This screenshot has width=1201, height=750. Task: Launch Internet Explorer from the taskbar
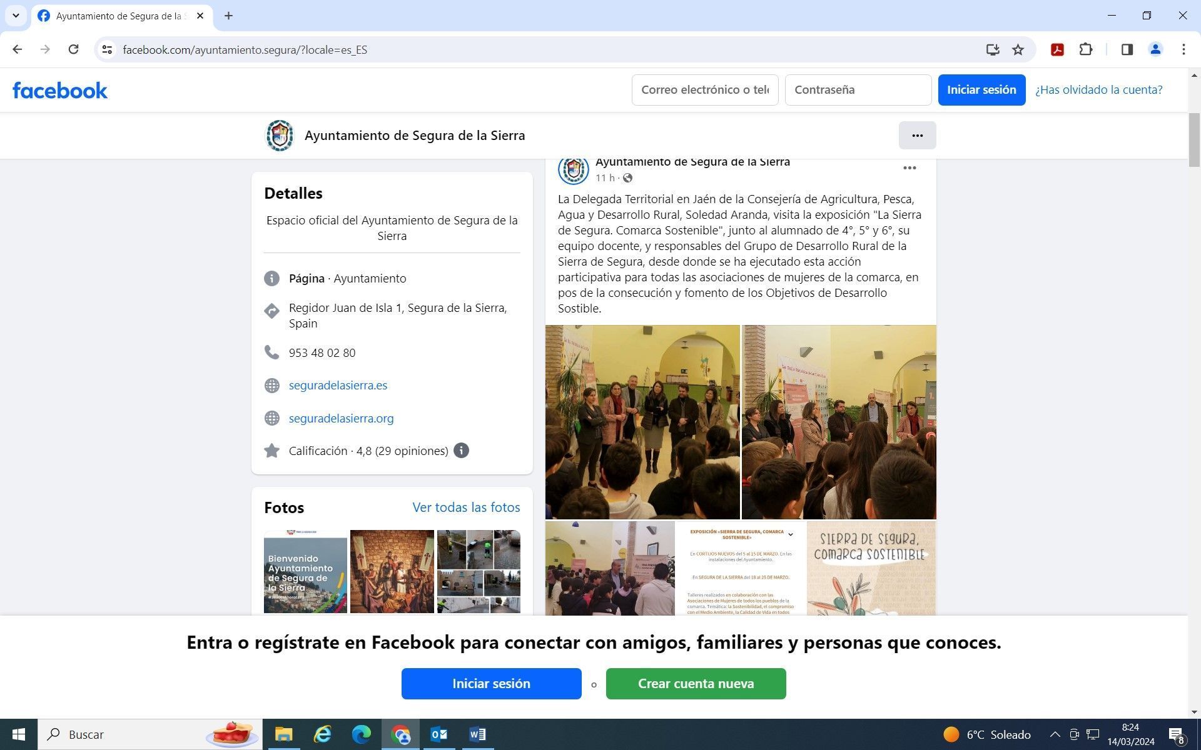tap(322, 734)
